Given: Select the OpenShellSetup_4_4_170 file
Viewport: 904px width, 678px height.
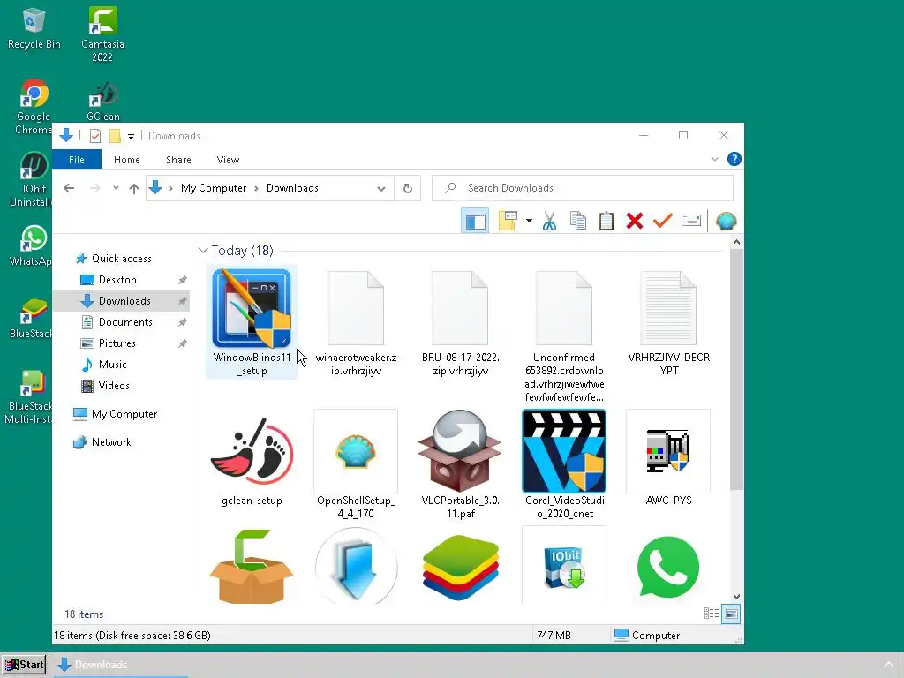Looking at the screenshot, I should (356, 464).
